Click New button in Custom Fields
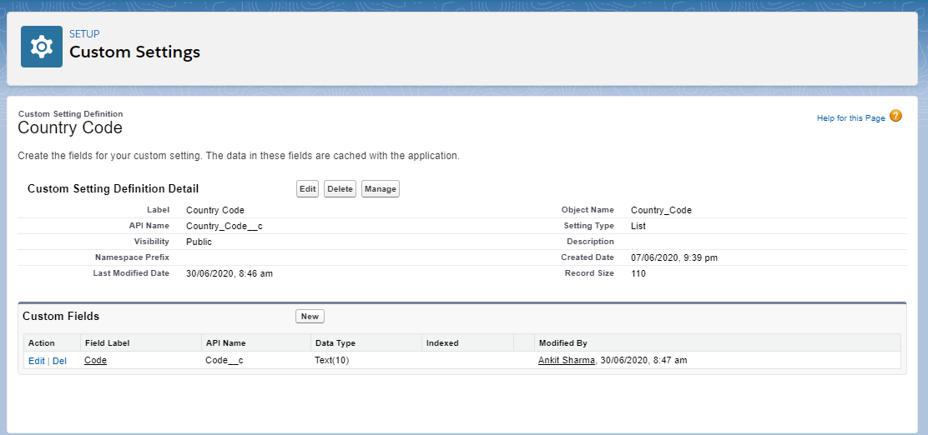 pos(310,317)
